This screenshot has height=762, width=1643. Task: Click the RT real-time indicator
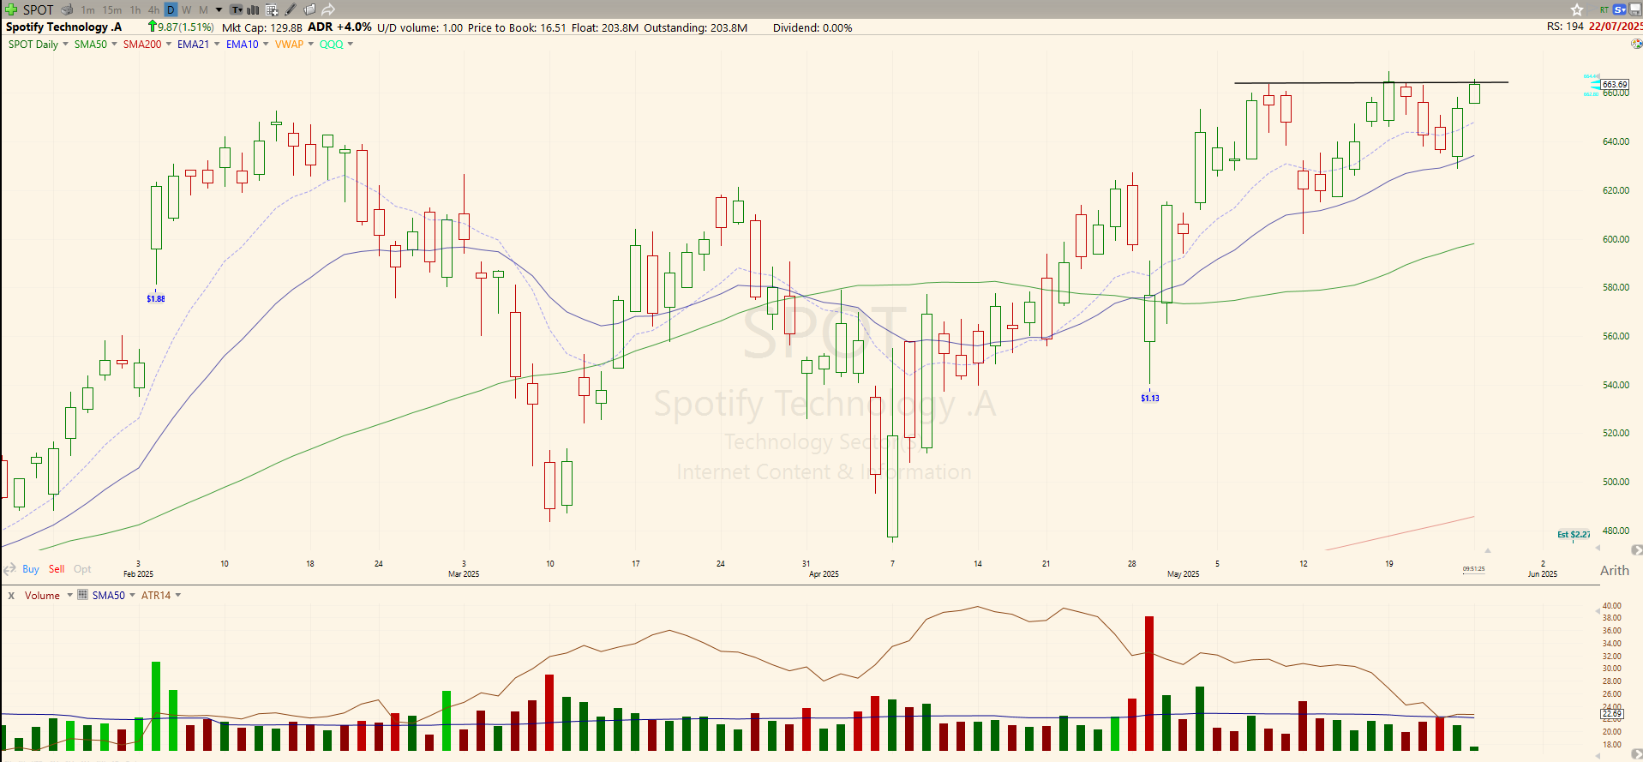(1604, 9)
